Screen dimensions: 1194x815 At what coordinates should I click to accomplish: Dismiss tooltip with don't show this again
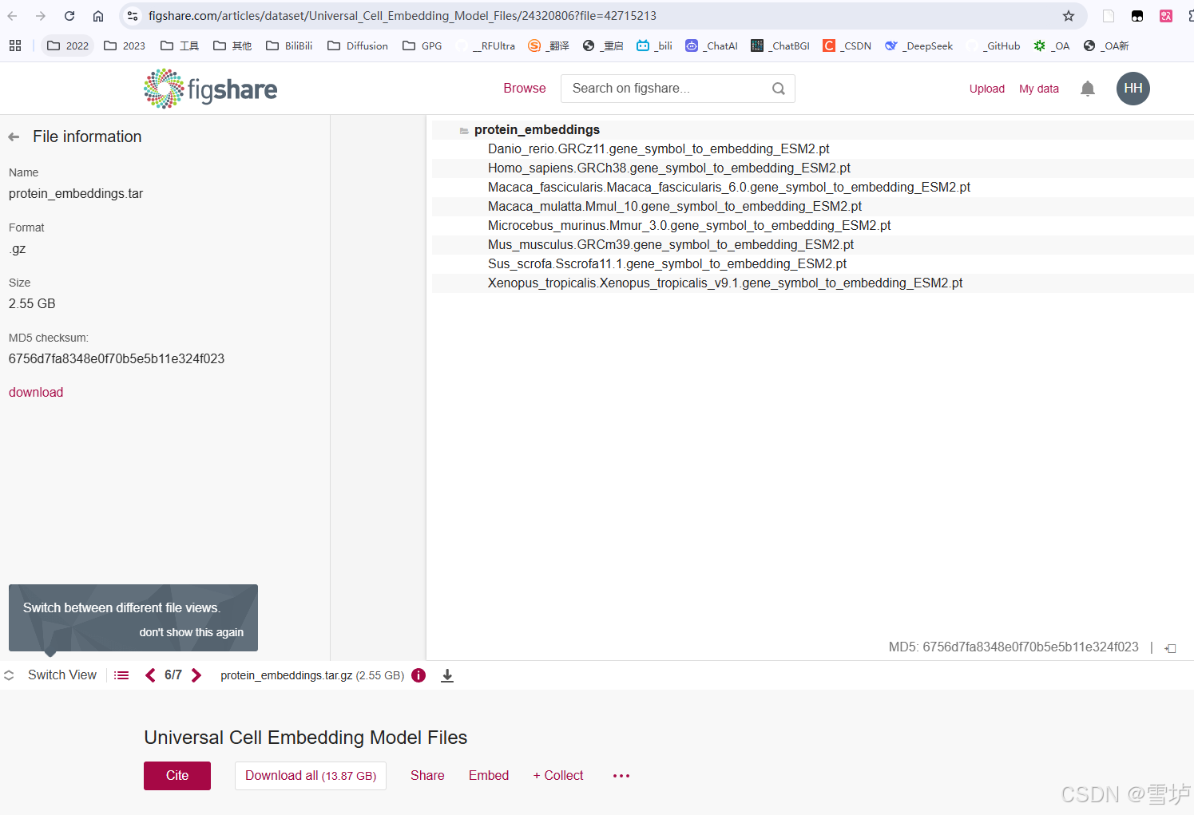[192, 632]
